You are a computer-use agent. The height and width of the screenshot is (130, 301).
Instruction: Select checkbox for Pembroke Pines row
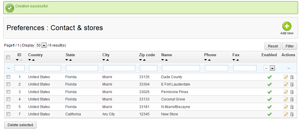[x=8, y=92]
